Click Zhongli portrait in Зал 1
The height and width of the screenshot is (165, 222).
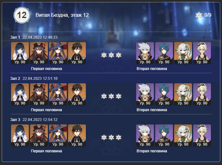[77, 53]
